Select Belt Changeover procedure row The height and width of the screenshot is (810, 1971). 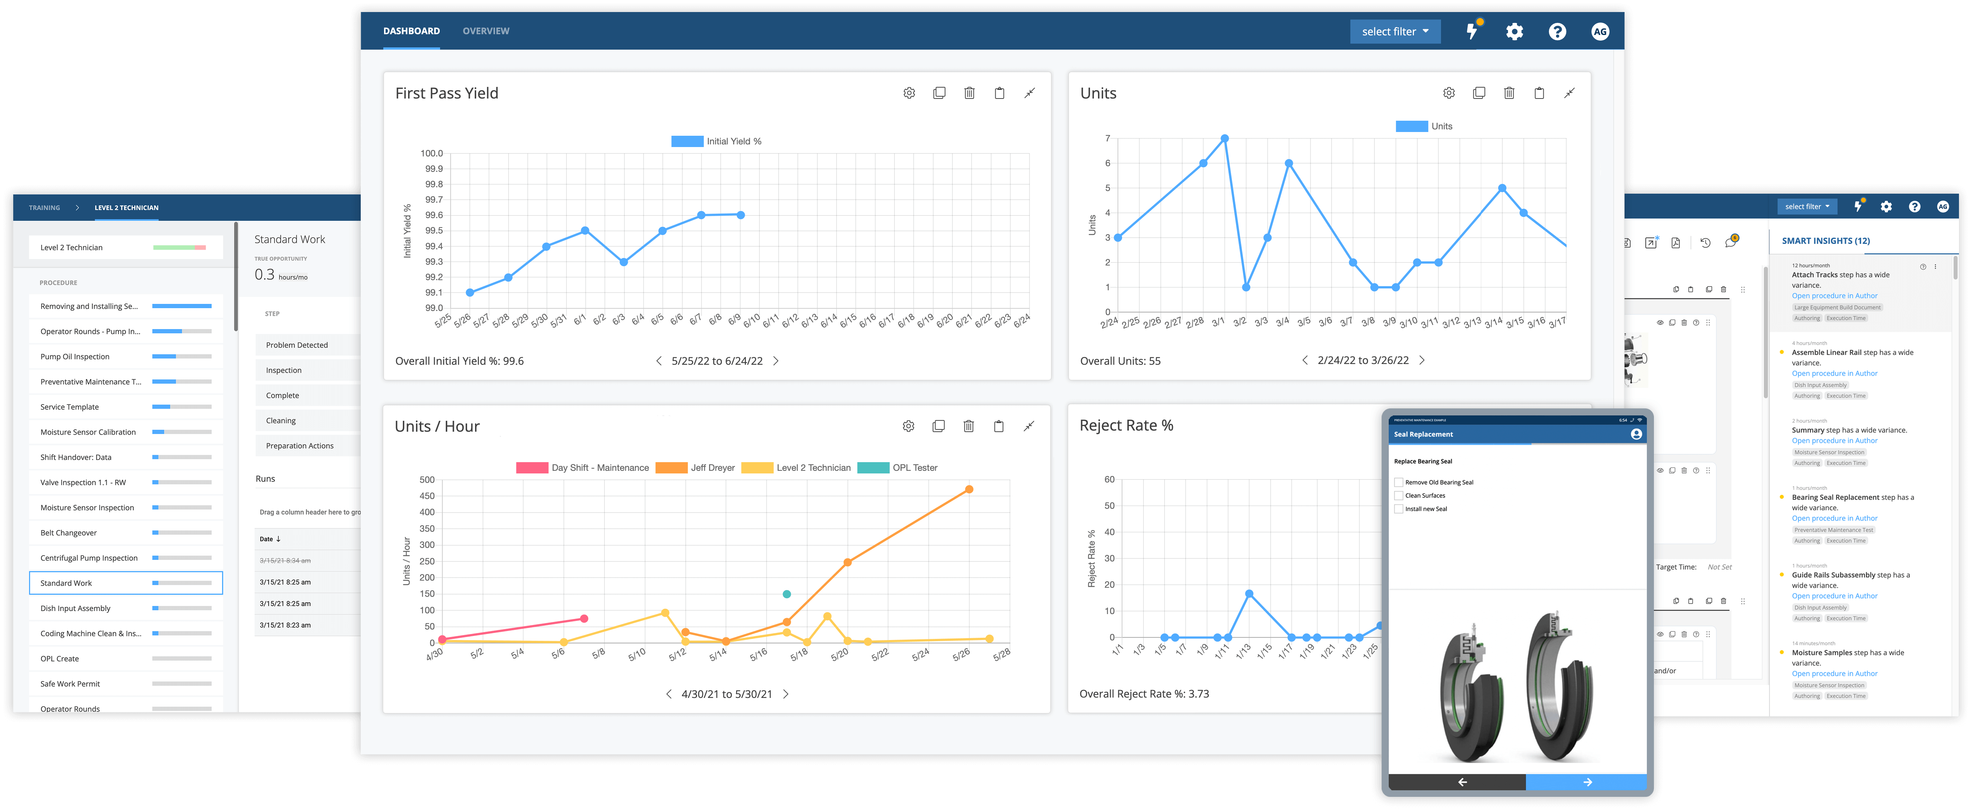pos(126,533)
